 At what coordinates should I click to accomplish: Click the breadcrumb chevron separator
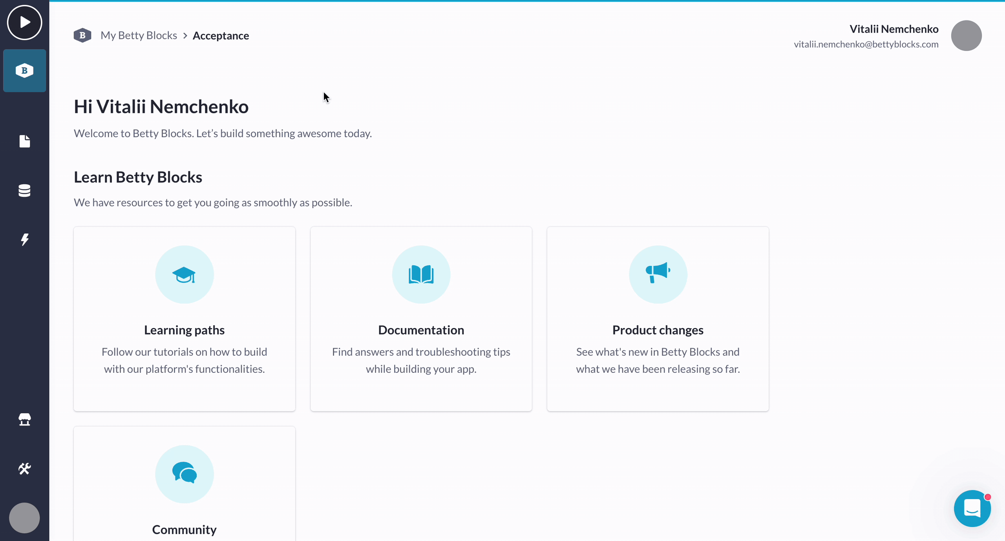point(185,36)
